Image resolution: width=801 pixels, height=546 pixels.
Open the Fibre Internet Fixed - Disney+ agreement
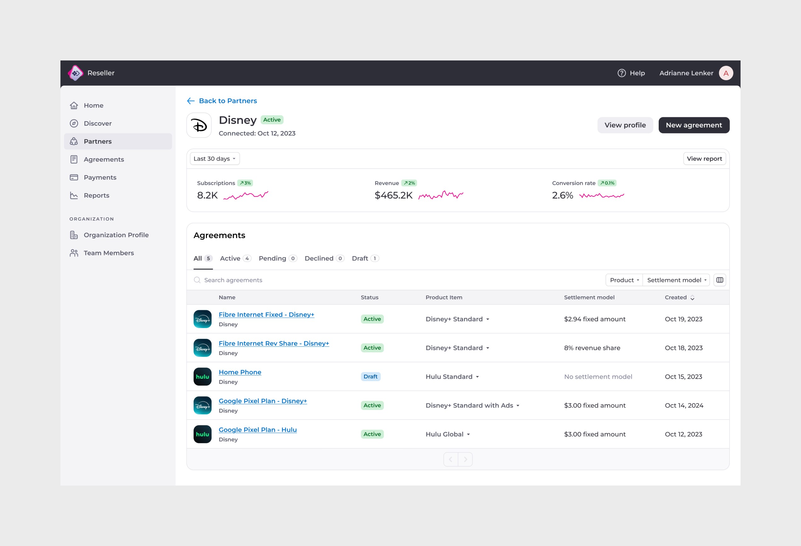[x=266, y=314]
